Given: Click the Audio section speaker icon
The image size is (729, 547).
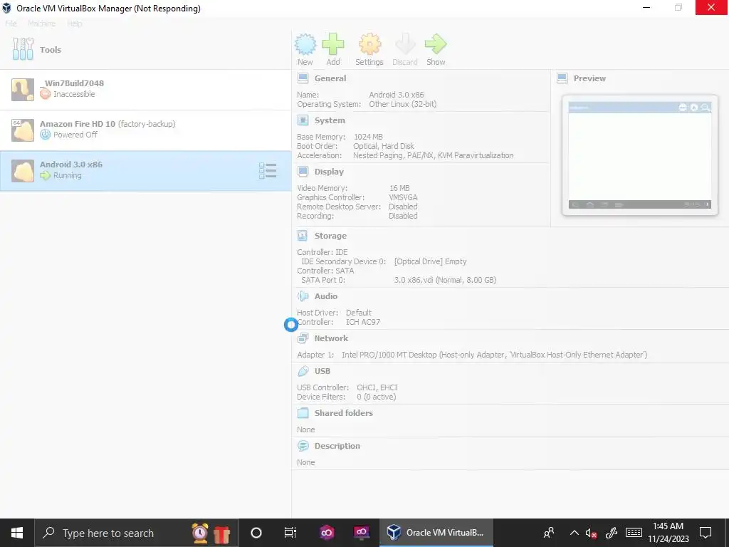Looking at the screenshot, I should point(303,296).
